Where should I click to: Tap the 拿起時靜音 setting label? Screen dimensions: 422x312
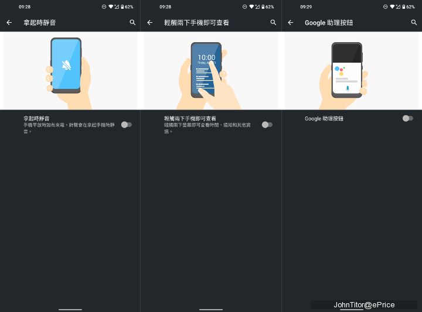(36, 118)
